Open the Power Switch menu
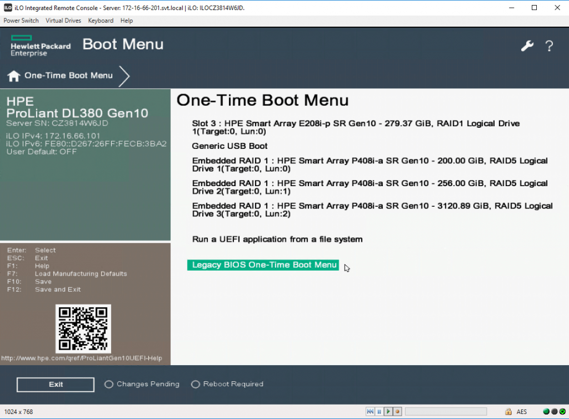 tap(21, 21)
